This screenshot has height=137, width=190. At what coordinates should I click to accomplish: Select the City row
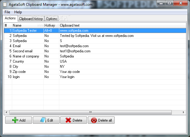(x=95, y=67)
